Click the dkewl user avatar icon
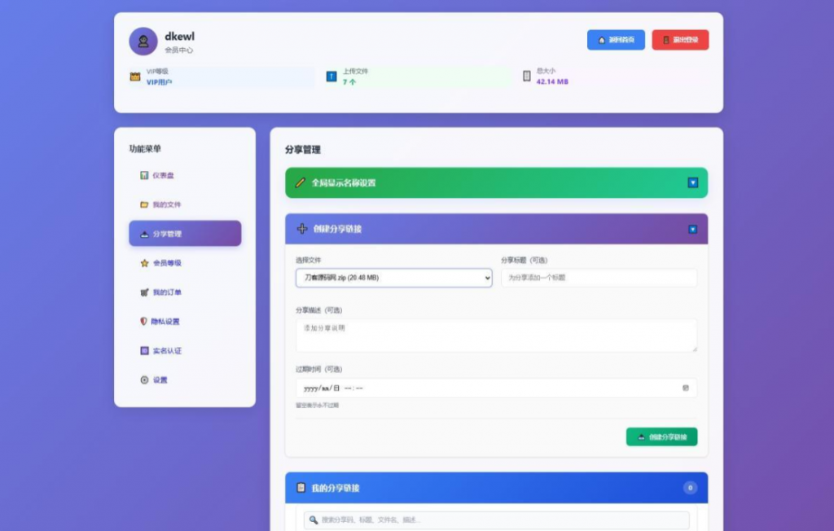 143,42
